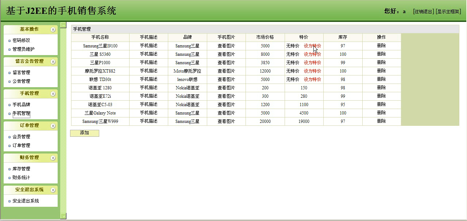Collapse the 订单管理 section chevron
This screenshot has width=467, height=221.
[x=53, y=126]
